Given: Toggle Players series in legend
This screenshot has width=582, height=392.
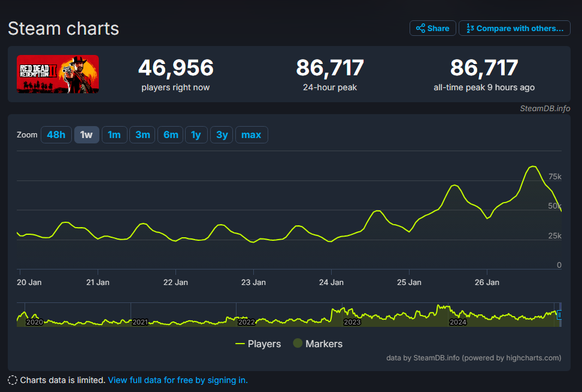Looking at the screenshot, I should click(258, 344).
